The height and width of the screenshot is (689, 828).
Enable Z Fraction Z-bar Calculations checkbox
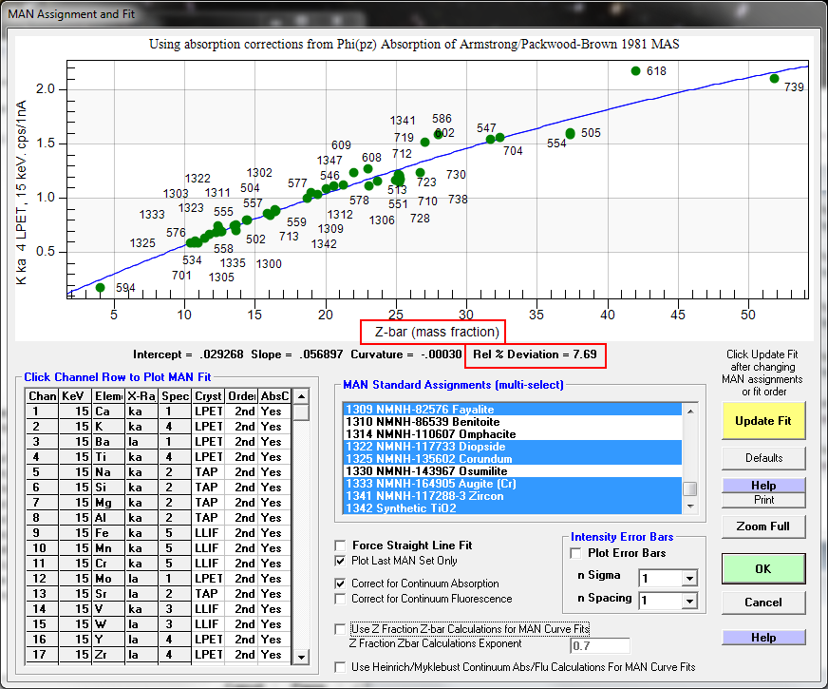tap(341, 629)
